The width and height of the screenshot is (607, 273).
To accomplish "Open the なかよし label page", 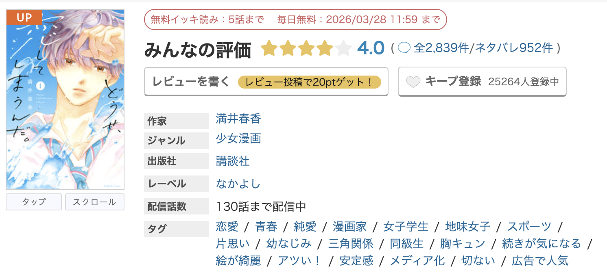I will [238, 184].
